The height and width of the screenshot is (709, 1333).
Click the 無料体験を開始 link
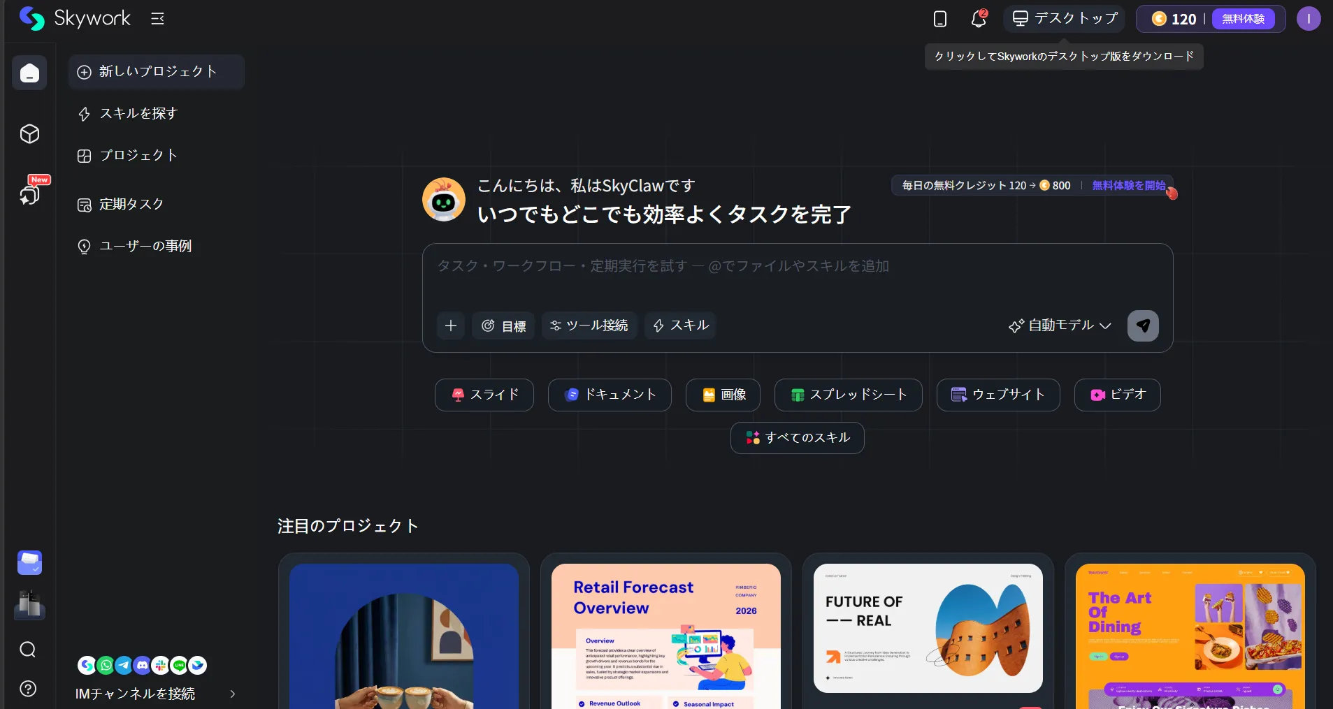pos(1129,185)
